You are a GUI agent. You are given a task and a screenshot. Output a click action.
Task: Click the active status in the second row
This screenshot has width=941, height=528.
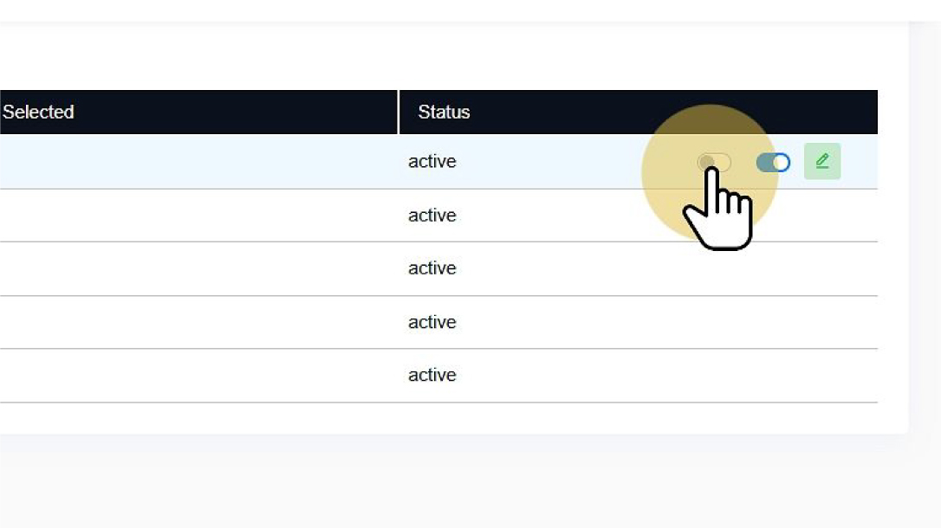432,215
